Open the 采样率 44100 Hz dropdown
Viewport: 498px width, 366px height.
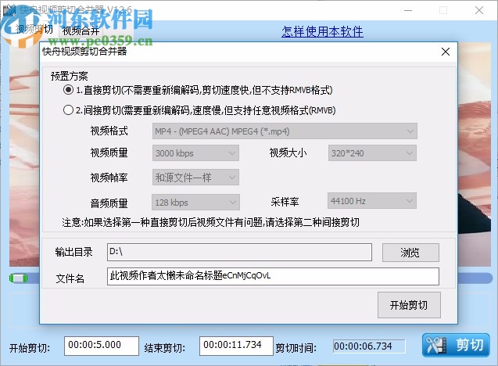point(371,201)
